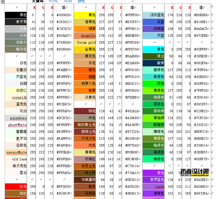Select the forum gold color swatch
Viewport: 216px width, 199px height.
tap(85, 43)
